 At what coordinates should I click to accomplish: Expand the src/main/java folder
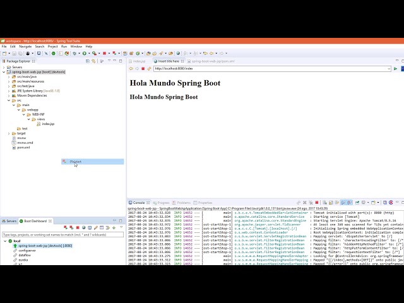(x=9, y=77)
